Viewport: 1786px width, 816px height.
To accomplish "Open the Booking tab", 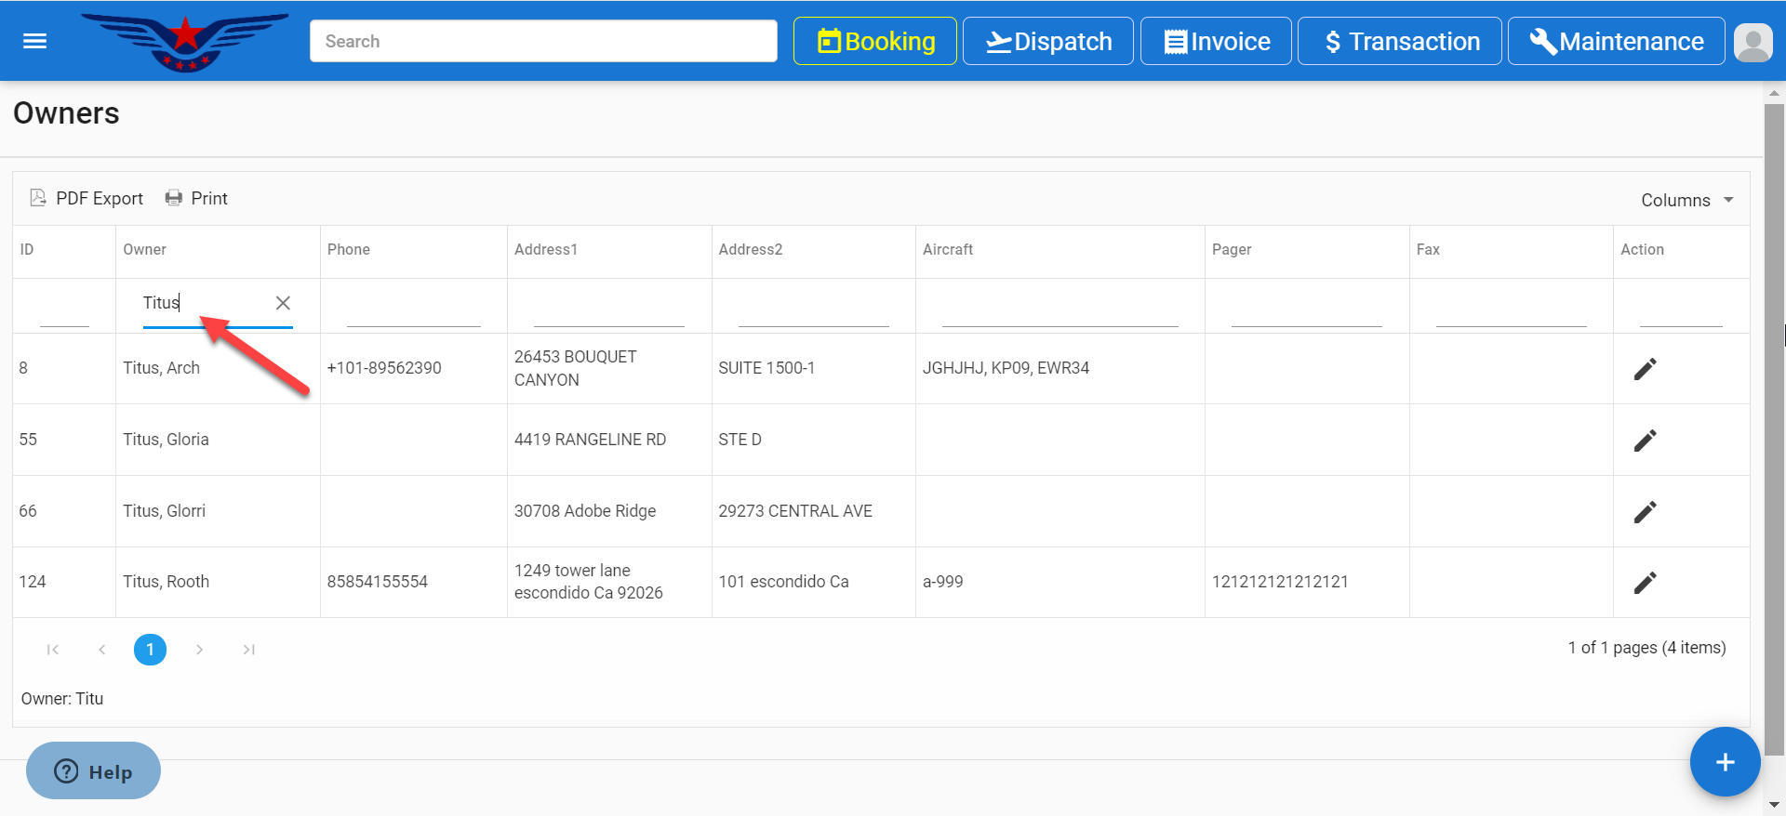I will click(874, 42).
